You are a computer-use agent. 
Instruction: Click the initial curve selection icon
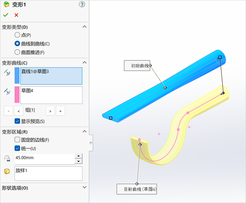7,73
